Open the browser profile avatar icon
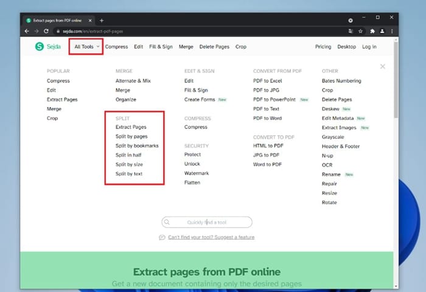Image resolution: width=426 pixels, height=292 pixels. pos(382,31)
